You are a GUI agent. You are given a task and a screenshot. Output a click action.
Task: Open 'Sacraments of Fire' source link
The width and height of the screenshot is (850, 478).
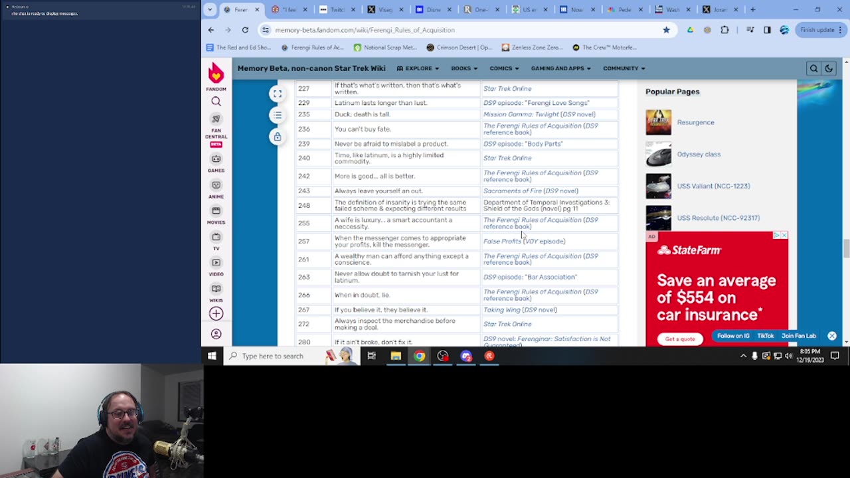point(512,191)
